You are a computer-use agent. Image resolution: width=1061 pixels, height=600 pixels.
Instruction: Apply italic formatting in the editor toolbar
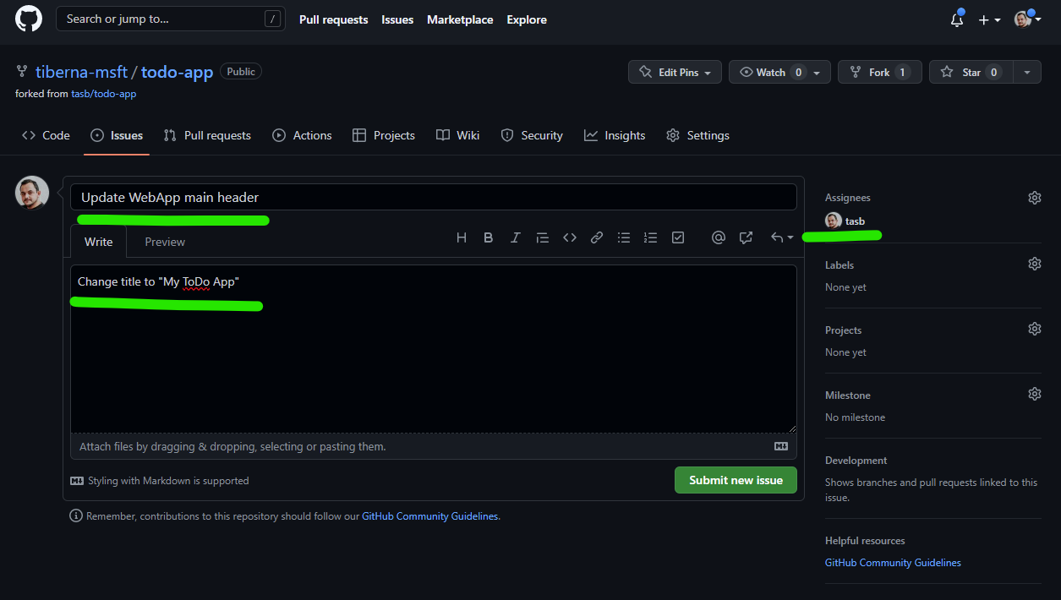coord(515,238)
